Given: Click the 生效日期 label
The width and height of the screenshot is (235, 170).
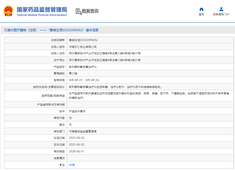Looking at the screenshot, I should [59, 145].
